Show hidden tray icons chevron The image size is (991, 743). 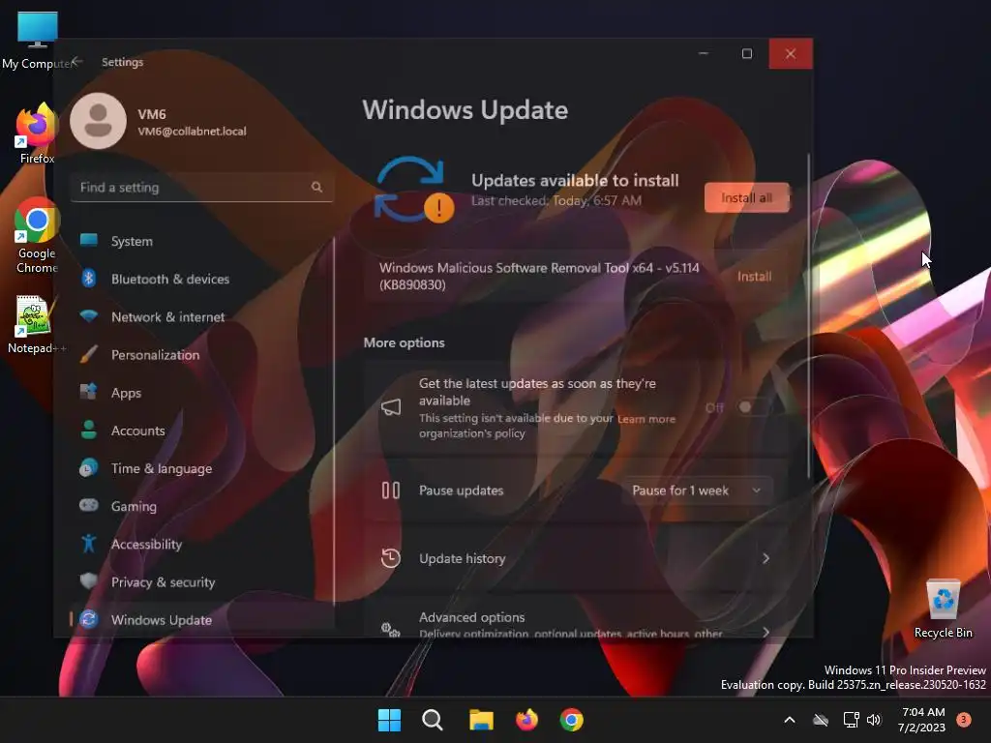[790, 720]
